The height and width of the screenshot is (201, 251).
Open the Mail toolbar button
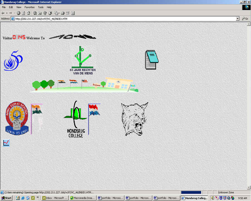click(56, 13)
